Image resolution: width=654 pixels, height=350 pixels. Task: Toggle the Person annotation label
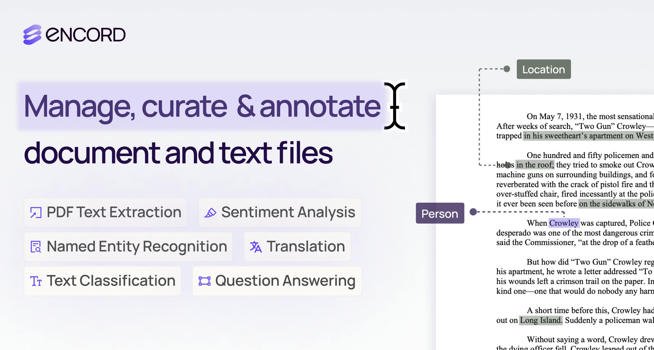439,213
